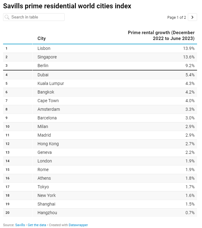Click the Cape Town city cell
202x228 pixels.
pos(48,101)
